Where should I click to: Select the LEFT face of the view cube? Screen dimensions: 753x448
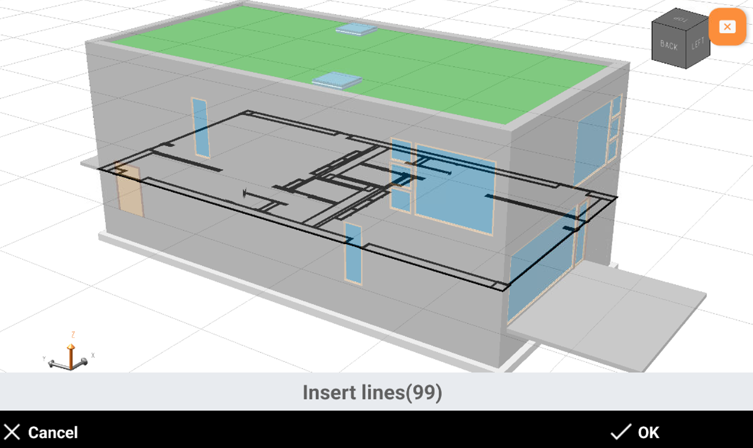698,45
